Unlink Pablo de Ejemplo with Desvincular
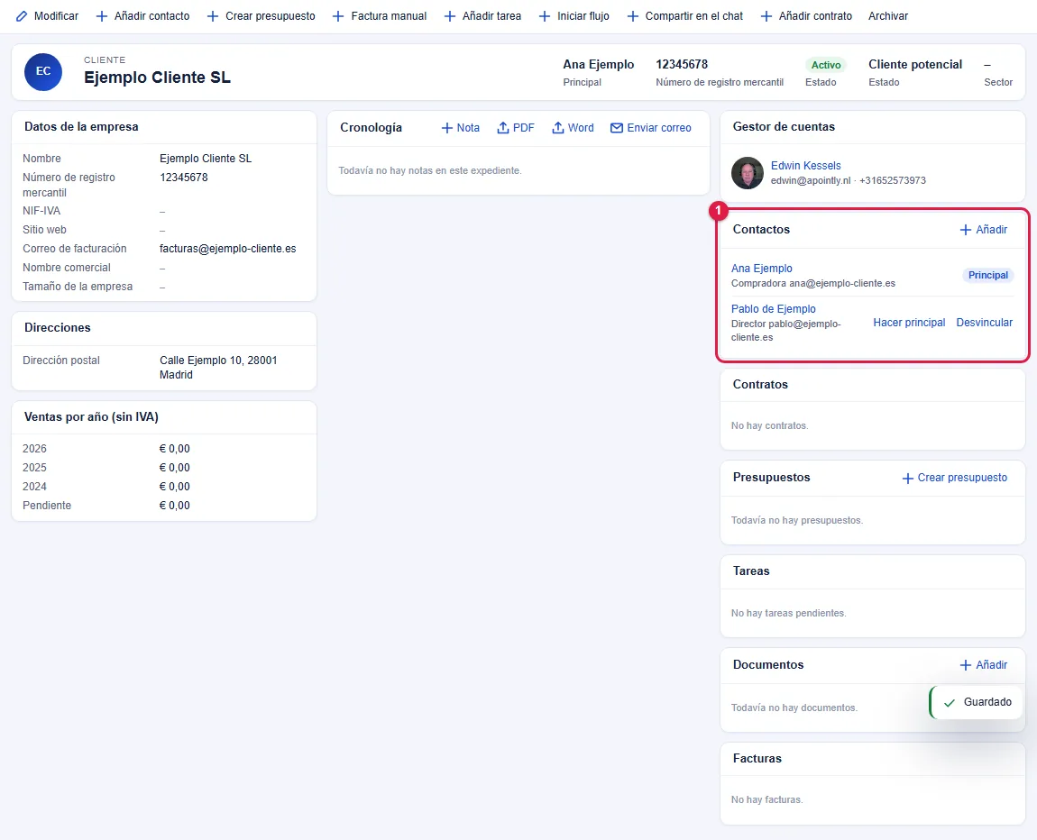The height and width of the screenshot is (840, 1037). [984, 323]
